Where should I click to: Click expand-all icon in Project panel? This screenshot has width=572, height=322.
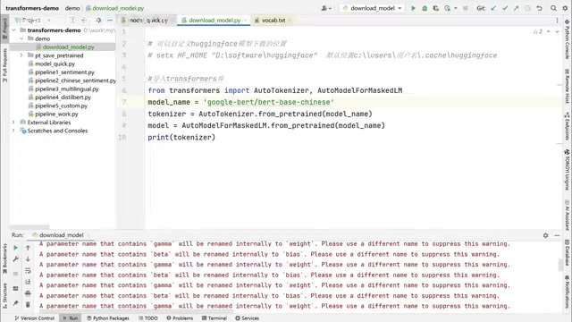pyautogui.click(x=72, y=20)
